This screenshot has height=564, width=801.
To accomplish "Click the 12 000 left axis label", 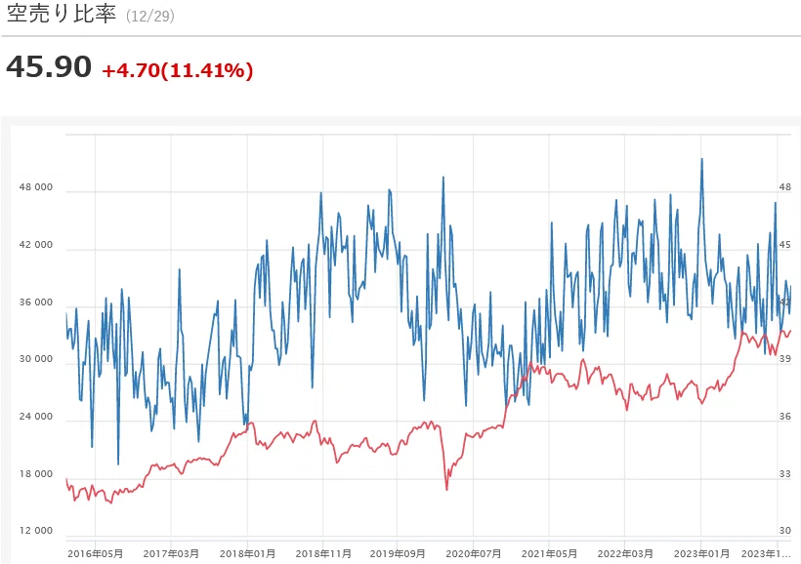I will 36,531.
